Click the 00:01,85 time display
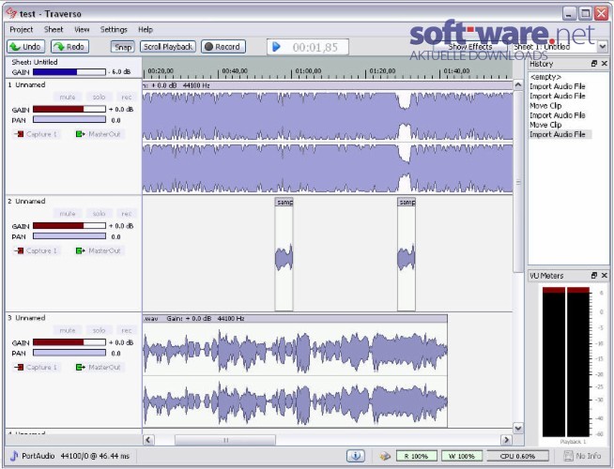This screenshot has width=614, height=469. [315, 47]
